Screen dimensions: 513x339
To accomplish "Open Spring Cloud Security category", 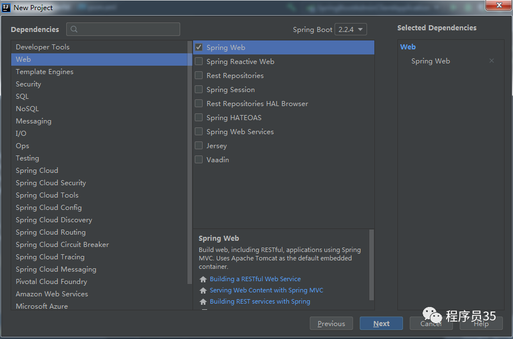I will tap(99, 183).
